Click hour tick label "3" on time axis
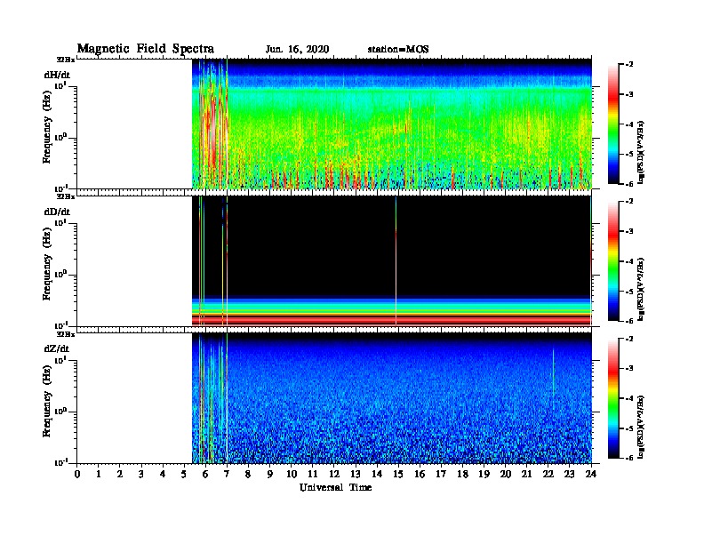The image size is (704, 544). (141, 474)
